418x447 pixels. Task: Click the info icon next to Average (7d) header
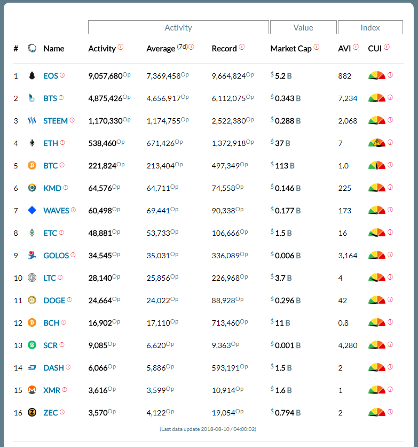tap(191, 47)
